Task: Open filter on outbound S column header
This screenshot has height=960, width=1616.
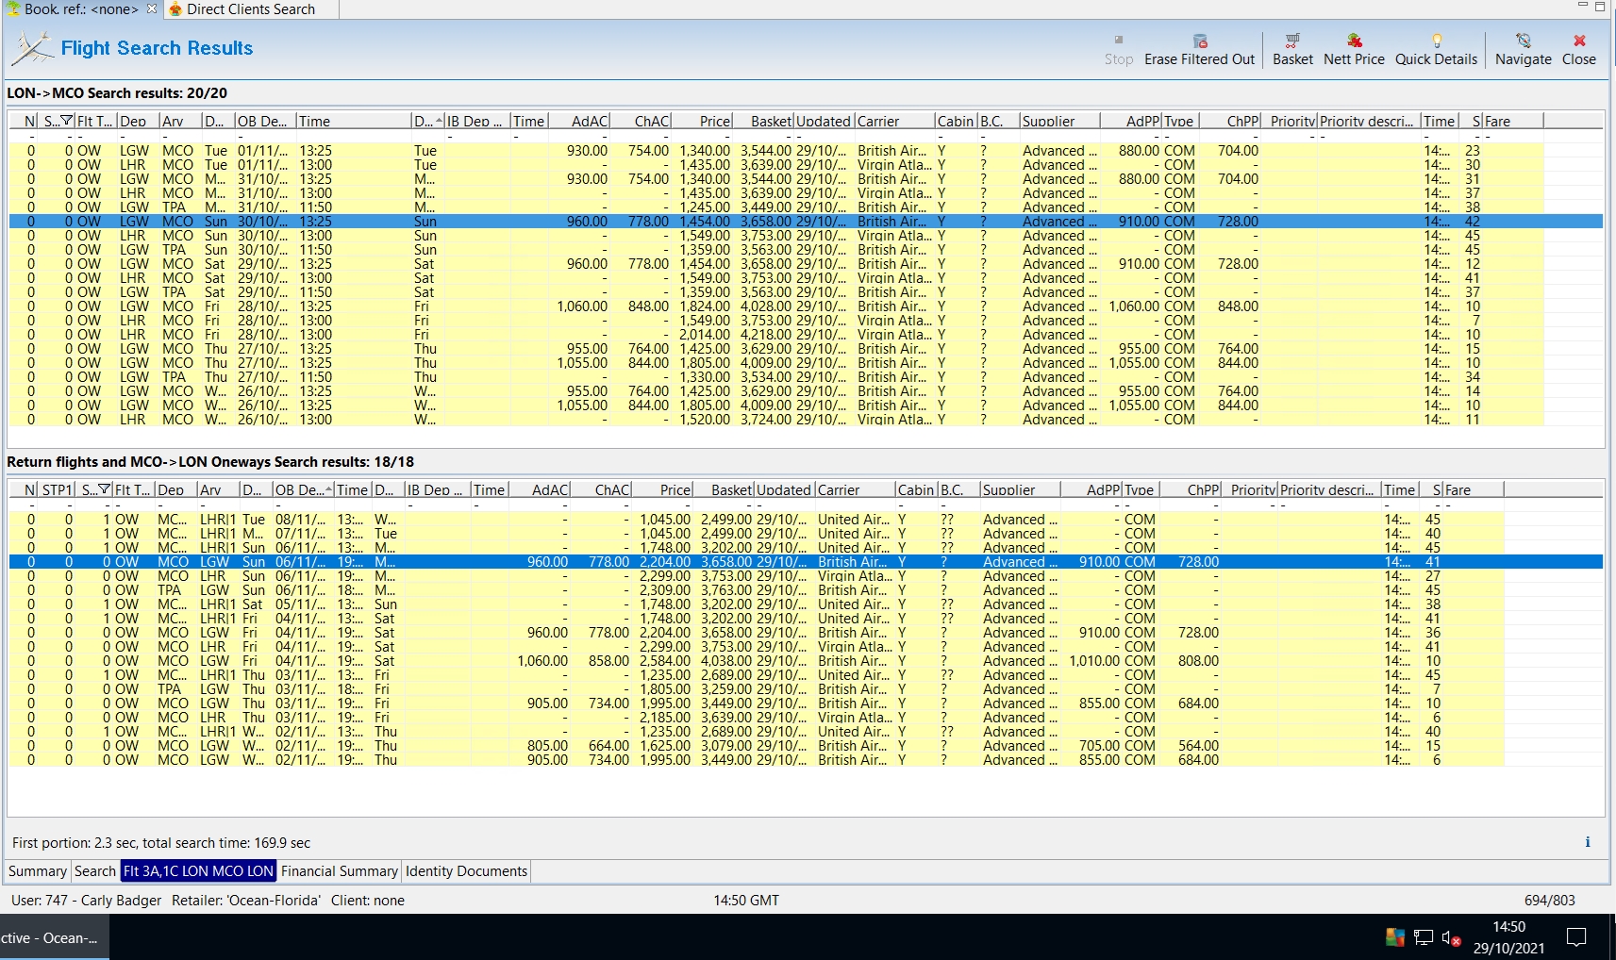Action: click(x=66, y=121)
